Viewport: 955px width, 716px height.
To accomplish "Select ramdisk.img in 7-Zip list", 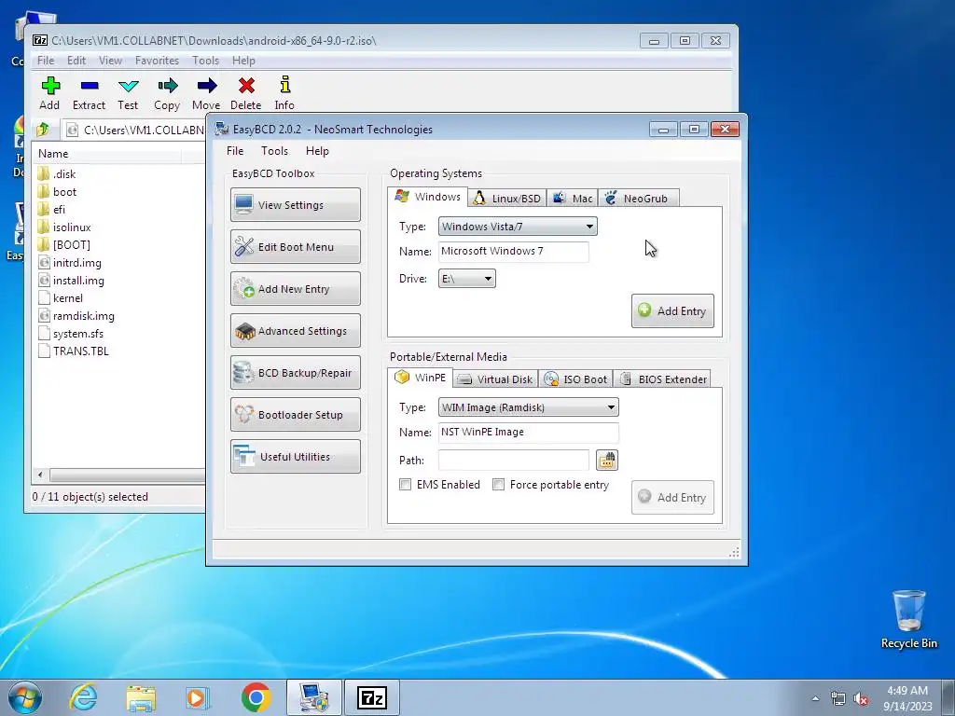I will tap(76, 315).
